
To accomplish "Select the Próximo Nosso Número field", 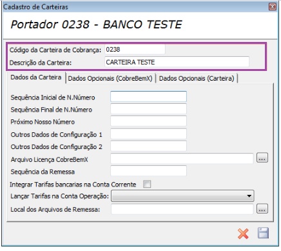I will (148, 121).
